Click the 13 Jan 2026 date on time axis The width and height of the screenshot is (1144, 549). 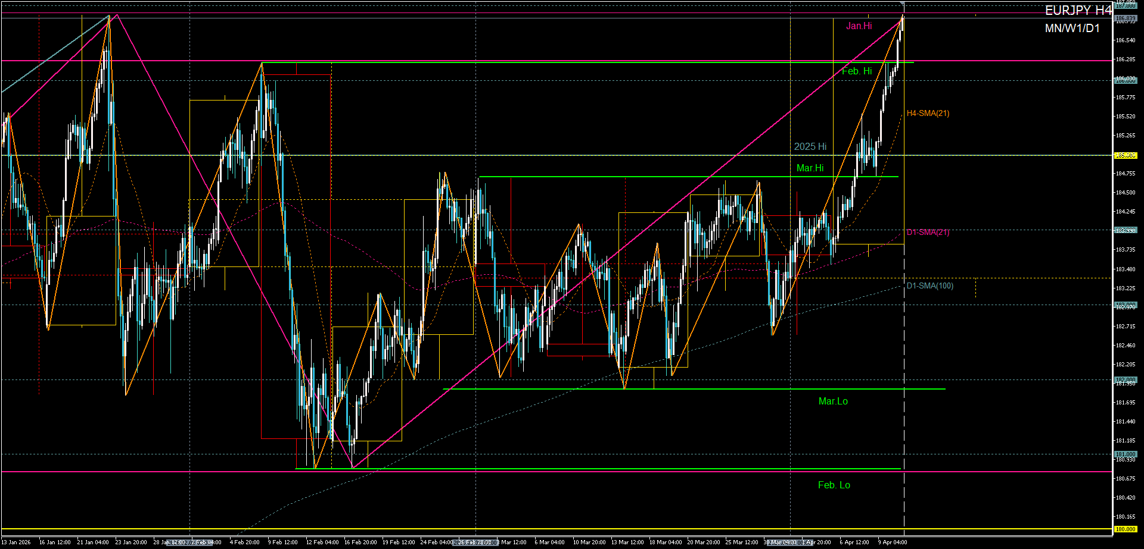(x=16, y=542)
